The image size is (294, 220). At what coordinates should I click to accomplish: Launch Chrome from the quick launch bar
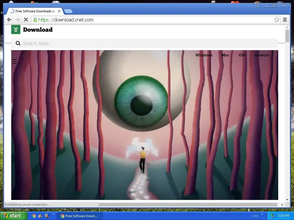[x=34, y=216]
